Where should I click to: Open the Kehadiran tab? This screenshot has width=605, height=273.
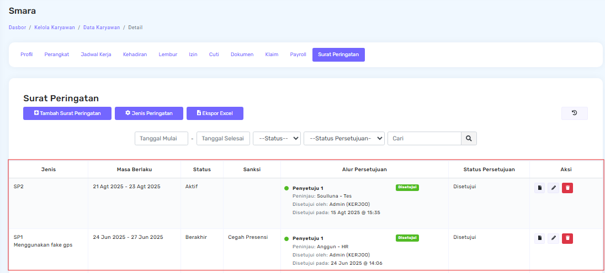coord(135,54)
